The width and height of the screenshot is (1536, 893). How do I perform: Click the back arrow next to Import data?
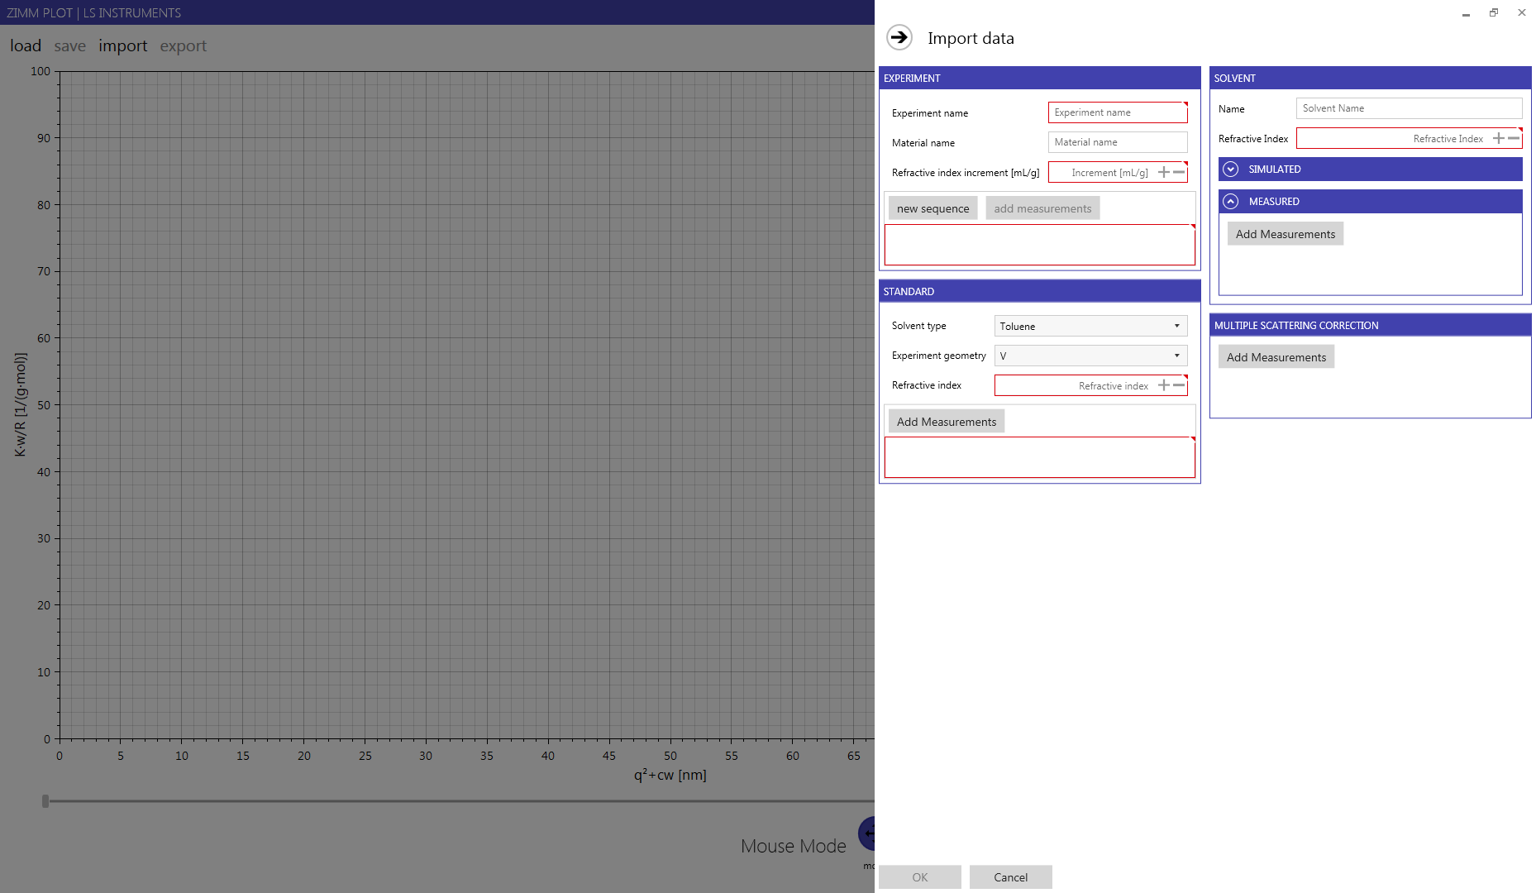[899, 37]
